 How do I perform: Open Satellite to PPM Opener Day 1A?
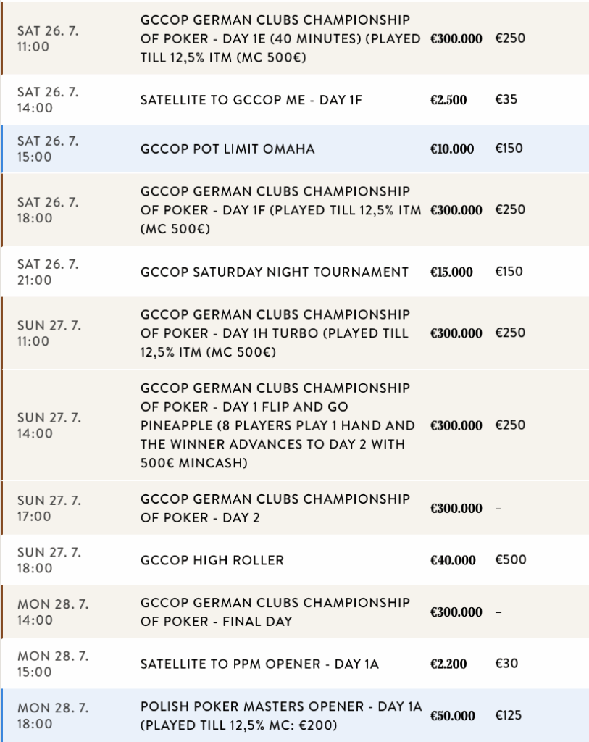pos(259,664)
